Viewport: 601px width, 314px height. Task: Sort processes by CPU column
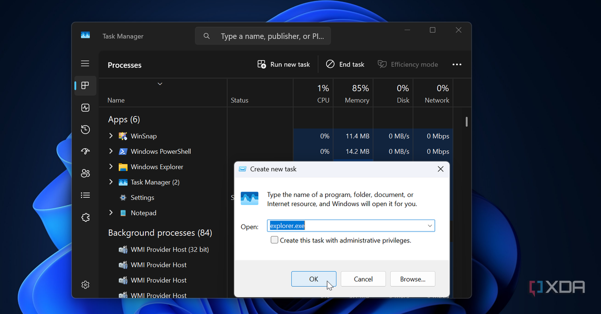pos(323,93)
